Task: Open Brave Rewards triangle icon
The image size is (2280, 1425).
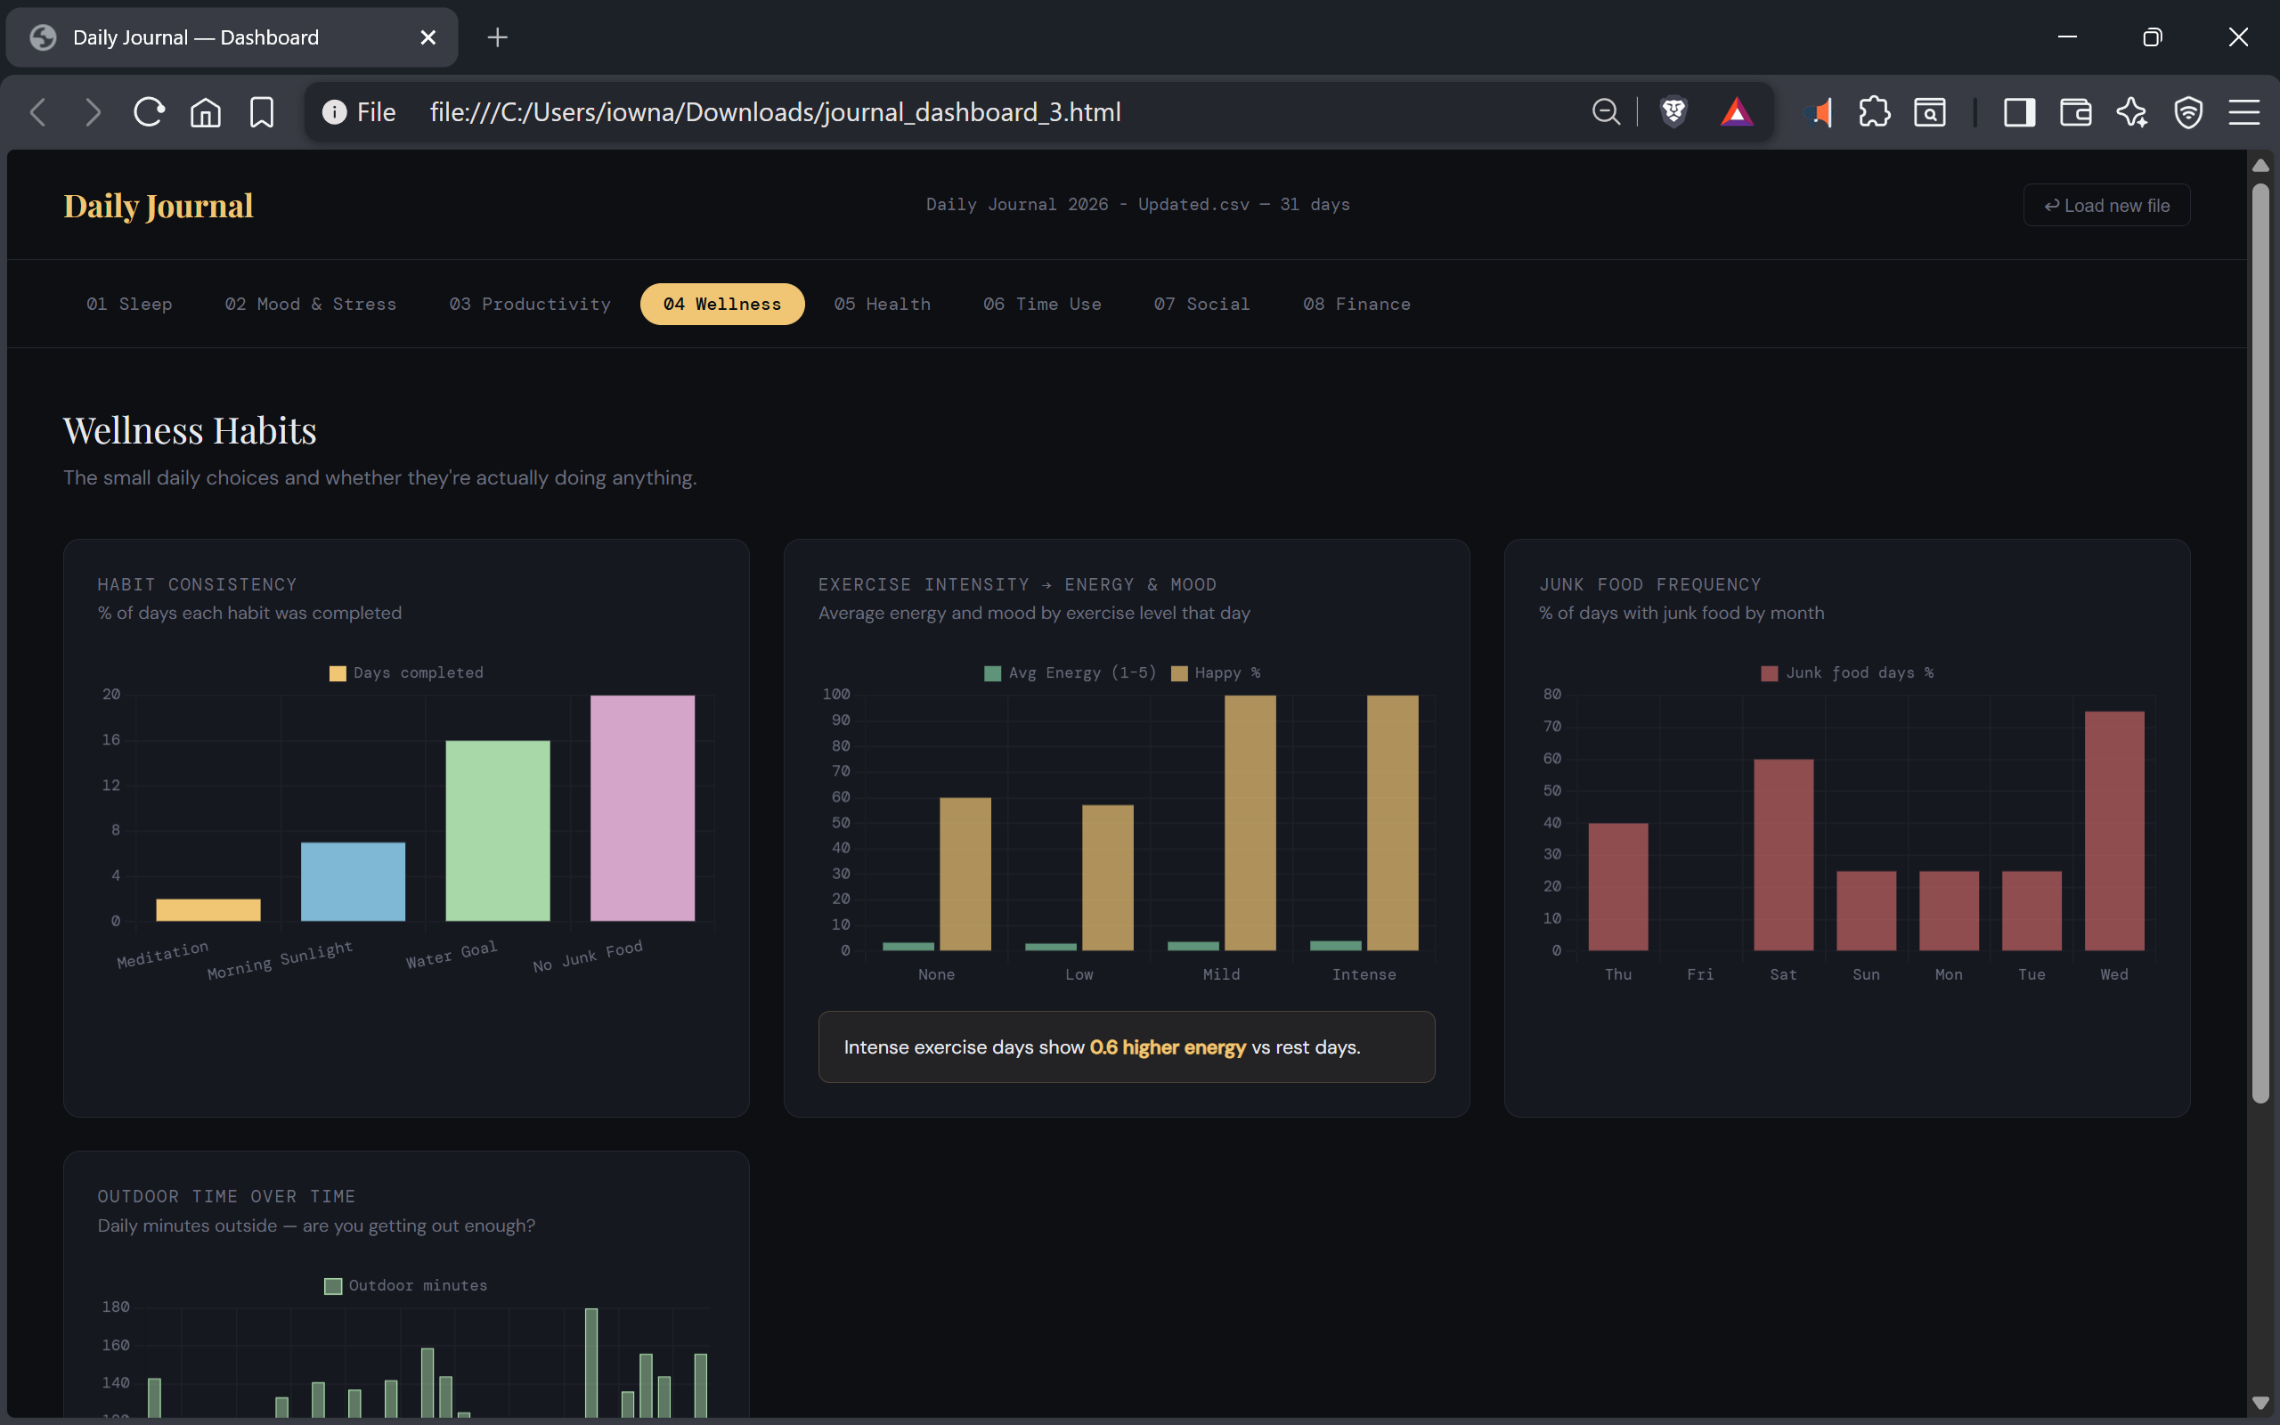Action: [1737, 112]
